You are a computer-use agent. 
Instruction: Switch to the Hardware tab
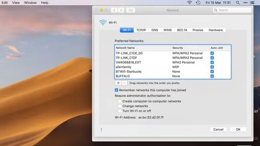(216, 30)
